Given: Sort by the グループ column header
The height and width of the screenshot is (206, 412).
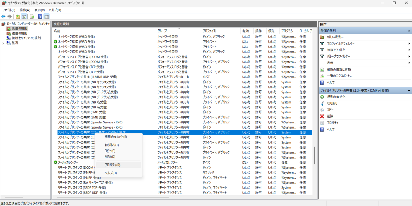Looking at the screenshot, I should coord(178,31).
